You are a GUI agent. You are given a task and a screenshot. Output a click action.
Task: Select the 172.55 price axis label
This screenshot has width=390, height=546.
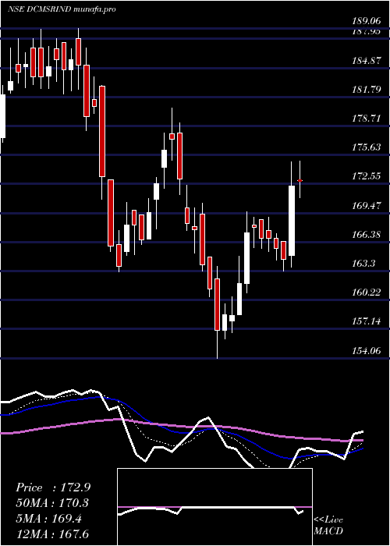367,176
